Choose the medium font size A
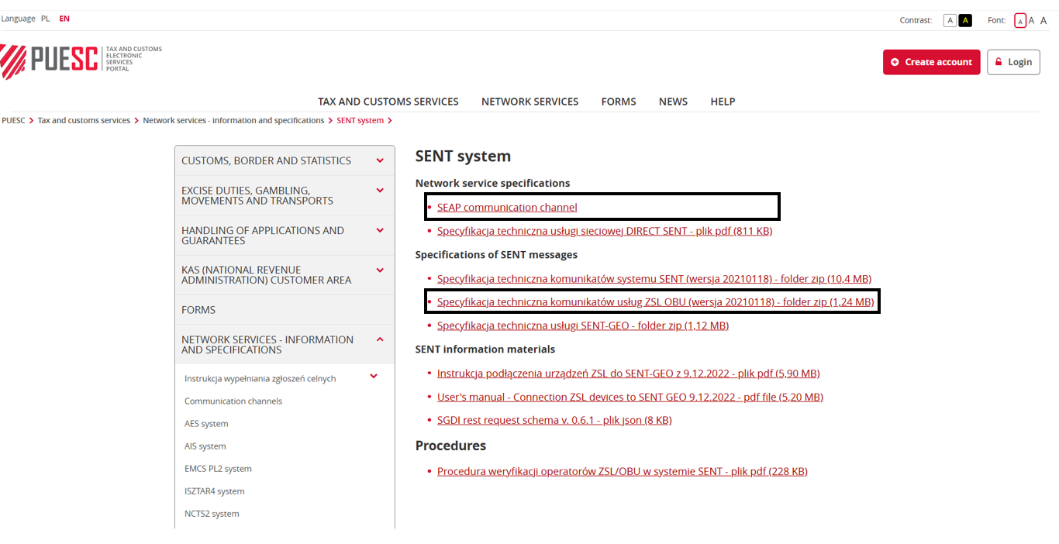The image size is (1059, 544). click(x=1031, y=21)
